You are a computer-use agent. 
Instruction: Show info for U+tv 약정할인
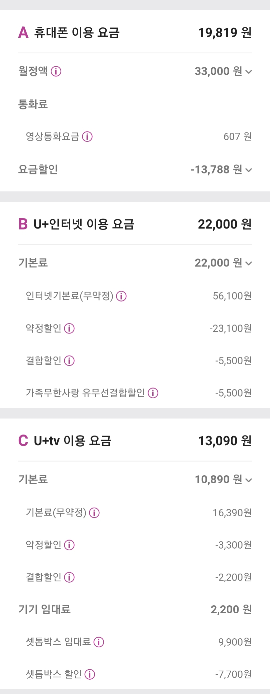point(69,545)
